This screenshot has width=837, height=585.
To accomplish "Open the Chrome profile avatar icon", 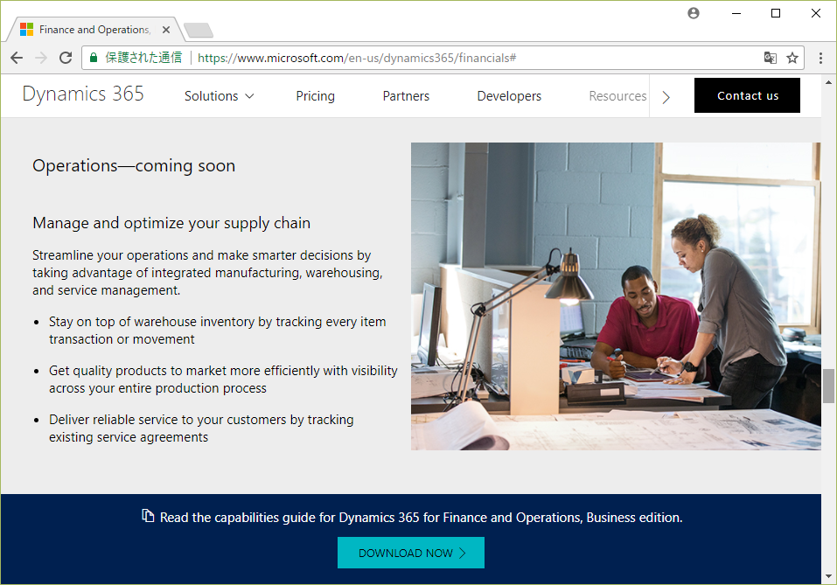I will click(694, 13).
